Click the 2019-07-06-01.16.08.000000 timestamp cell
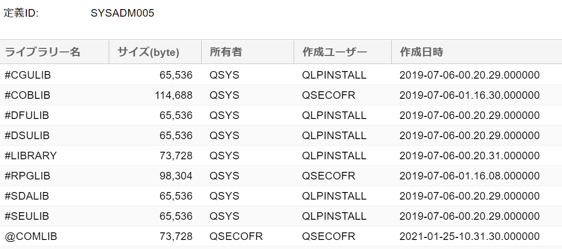The height and width of the screenshot is (249, 562). [x=470, y=176]
